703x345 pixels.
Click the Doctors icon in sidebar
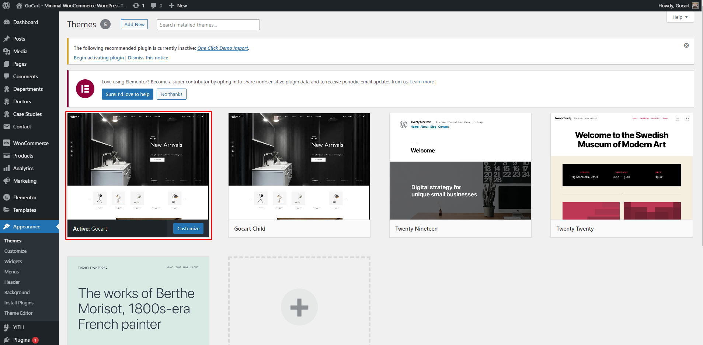pyautogui.click(x=7, y=101)
